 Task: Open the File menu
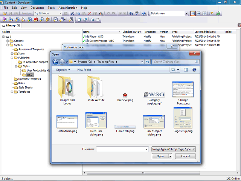point(6,8)
